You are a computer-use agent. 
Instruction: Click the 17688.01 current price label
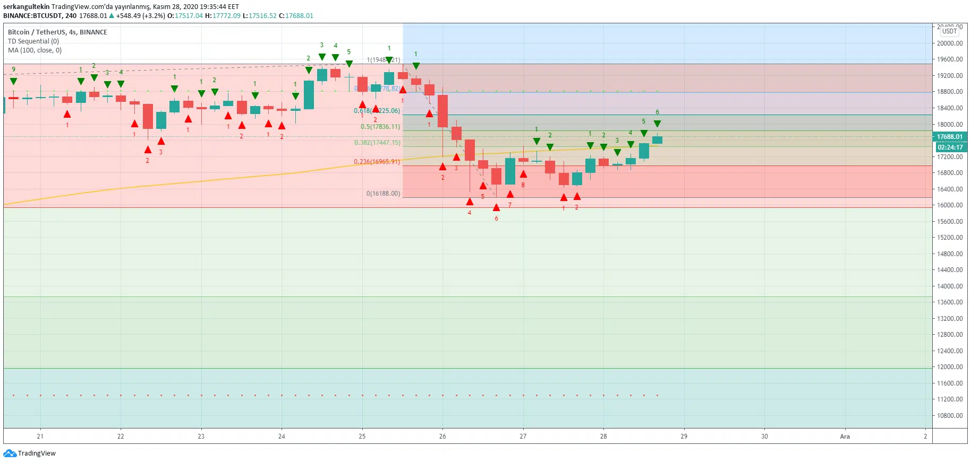pyautogui.click(x=949, y=137)
